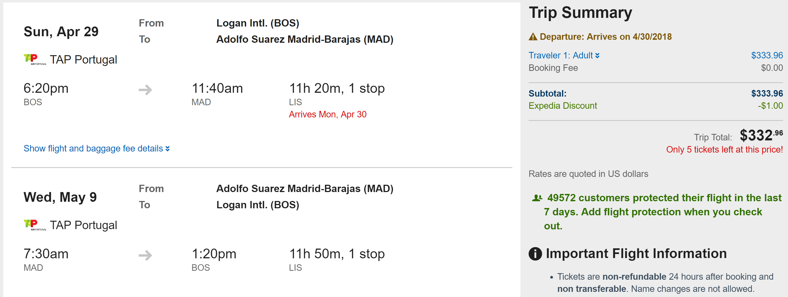Click the double chevron after baggage fee details
This screenshot has height=297, width=788.
point(167,149)
